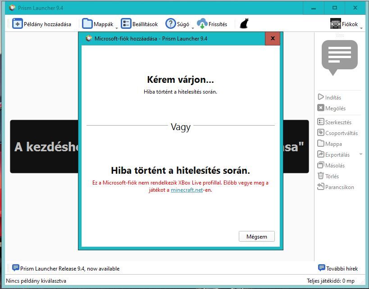Click the Szerkesztés edit icon
This screenshot has height=289, width=369.
(x=320, y=122)
